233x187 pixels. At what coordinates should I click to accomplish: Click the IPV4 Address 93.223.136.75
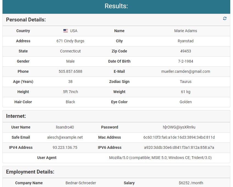[x=65, y=147]
